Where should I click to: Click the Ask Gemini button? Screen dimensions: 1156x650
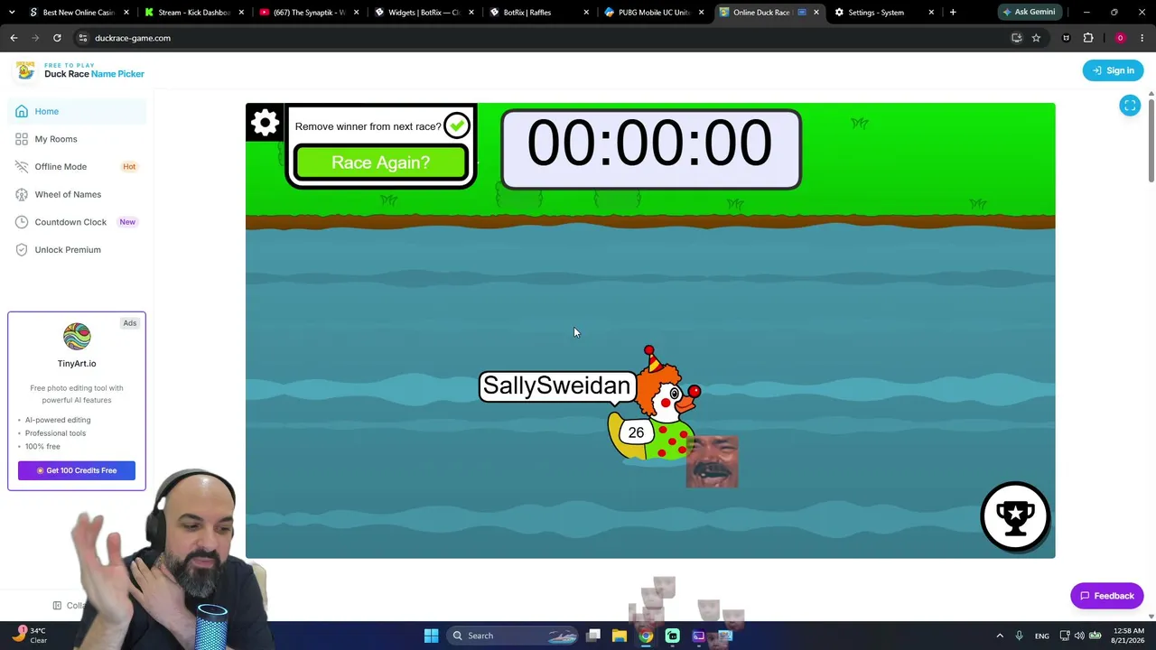pyautogui.click(x=1029, y=13)
